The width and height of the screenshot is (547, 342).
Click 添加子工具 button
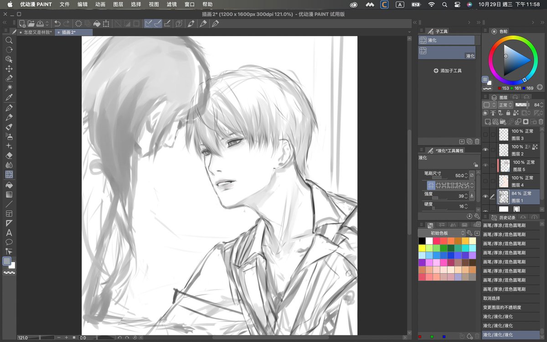click(x=448, y=71)
